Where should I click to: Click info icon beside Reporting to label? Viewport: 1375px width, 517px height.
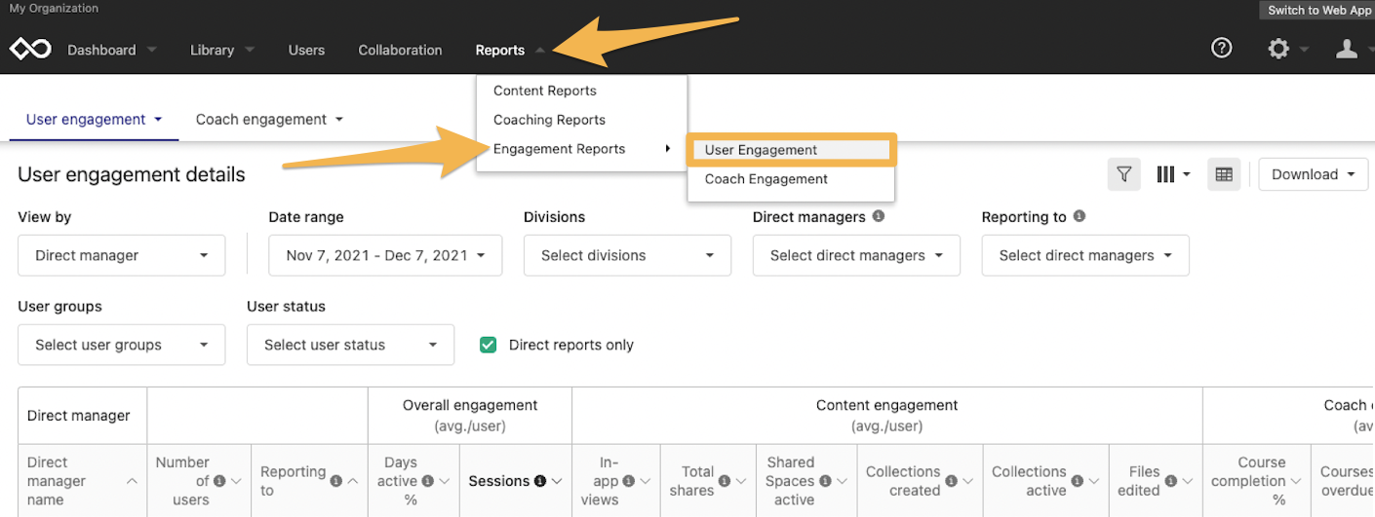(1079, 216)
